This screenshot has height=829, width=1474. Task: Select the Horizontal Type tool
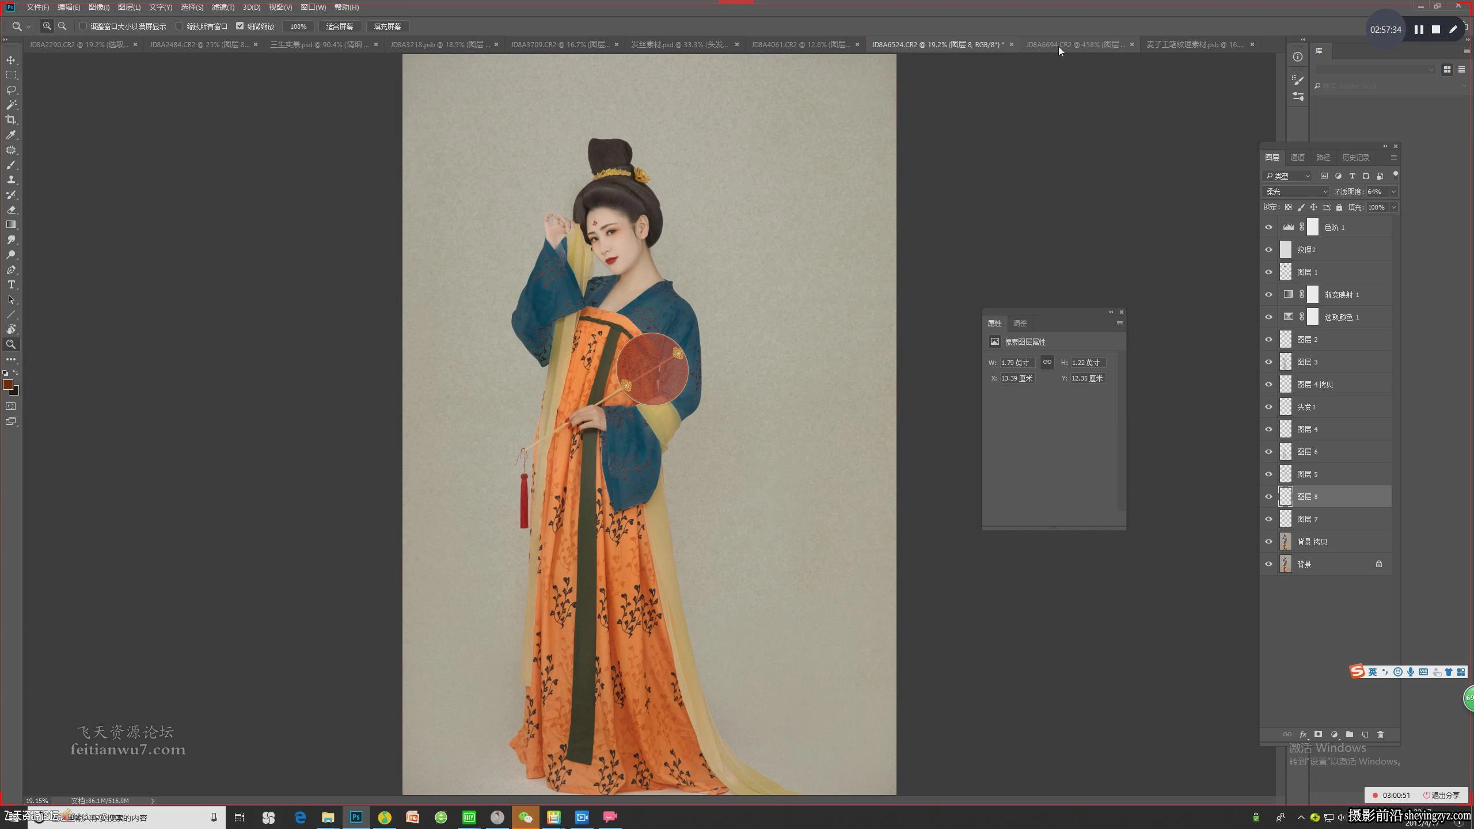[11, 285]
